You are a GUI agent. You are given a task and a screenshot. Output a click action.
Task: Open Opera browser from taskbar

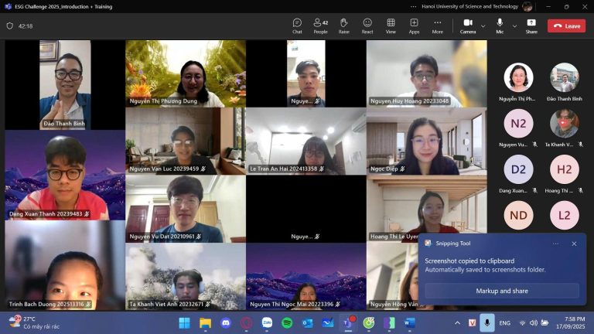coord(246,323)
